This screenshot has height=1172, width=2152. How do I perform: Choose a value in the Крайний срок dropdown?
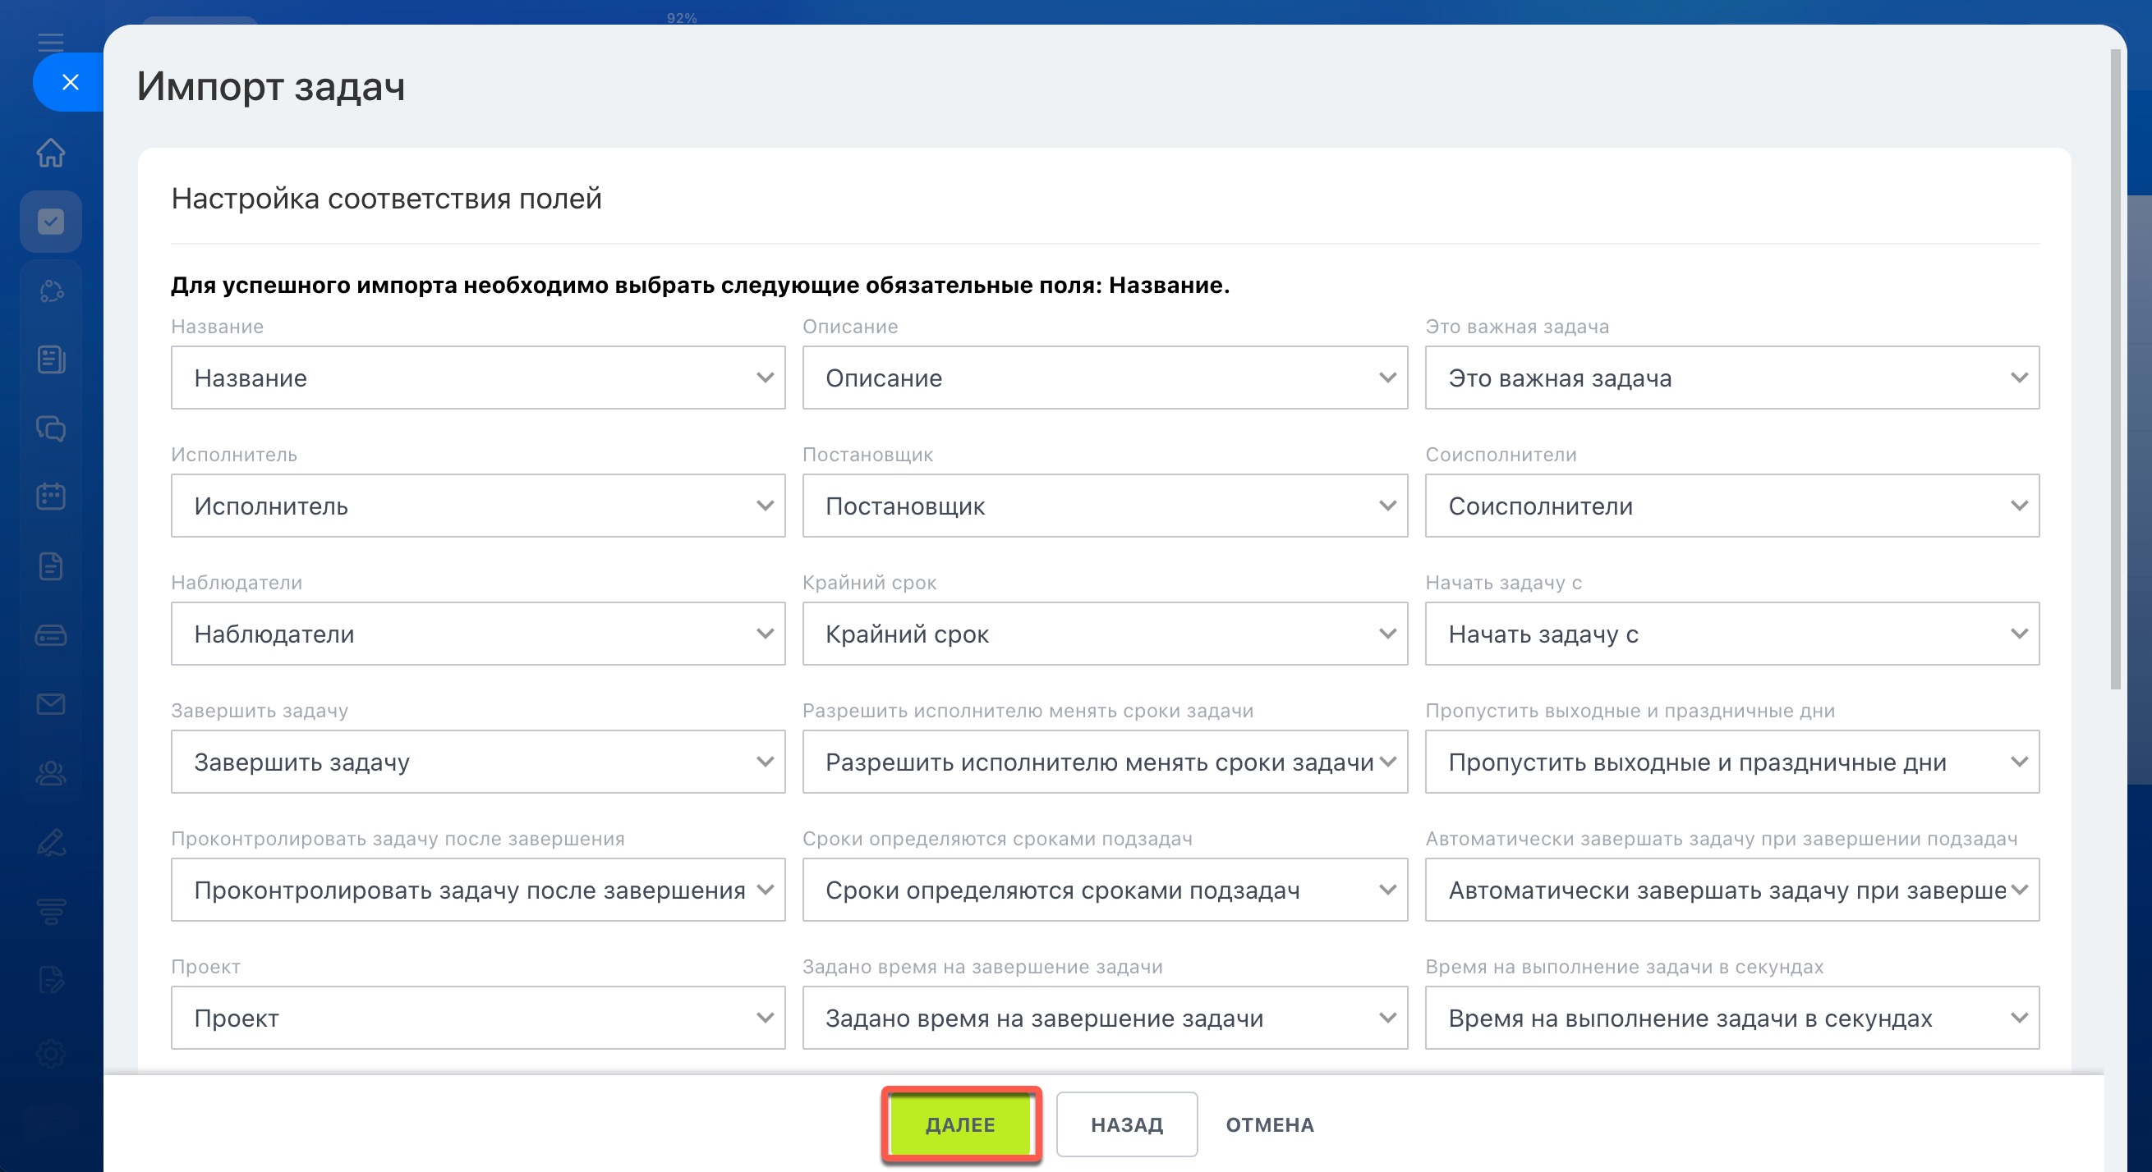(x=1105, y=634)
